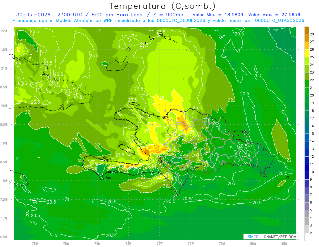Screen dimensions: 319x247
Task: Click the '20N' latitude label
Action: pos(5,106)
